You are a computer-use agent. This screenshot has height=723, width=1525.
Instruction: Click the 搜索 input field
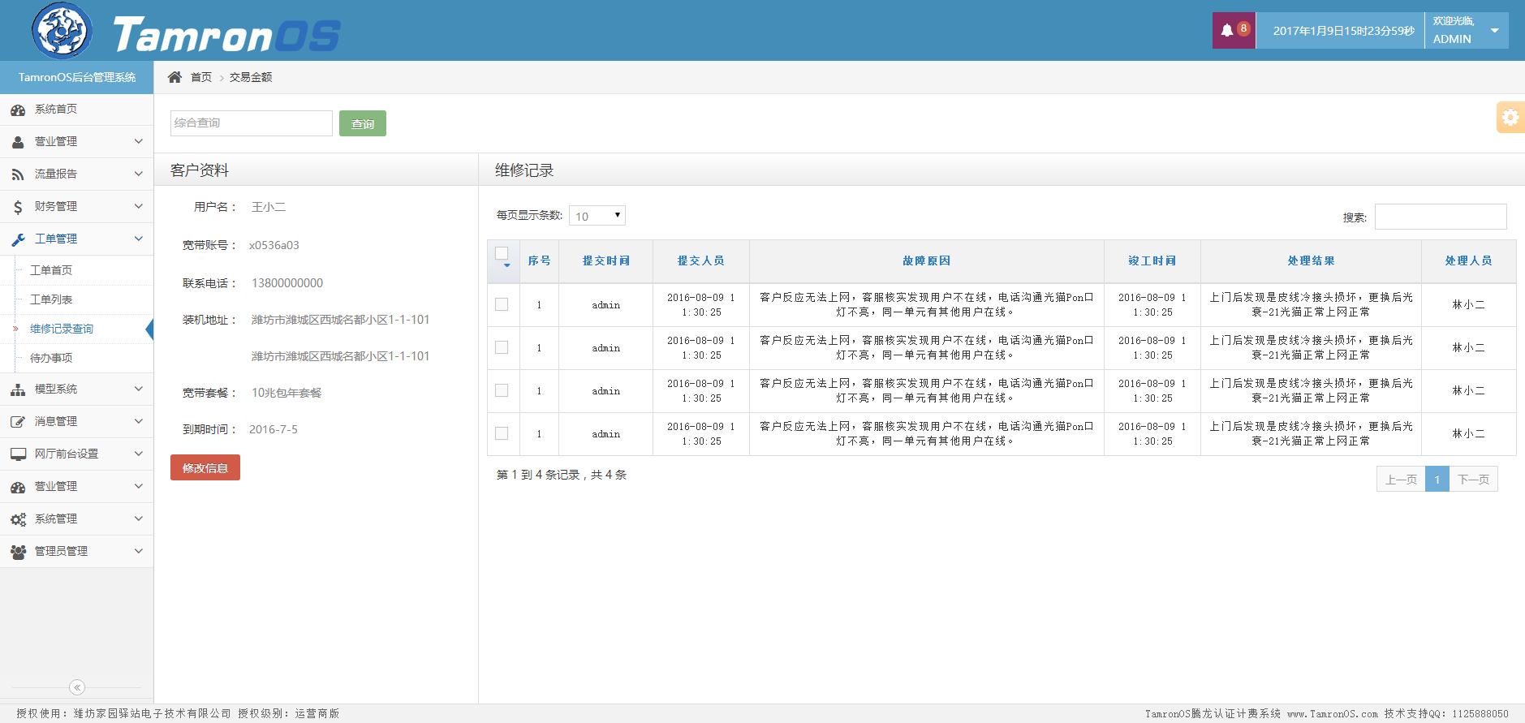(x=1440, y=217)
